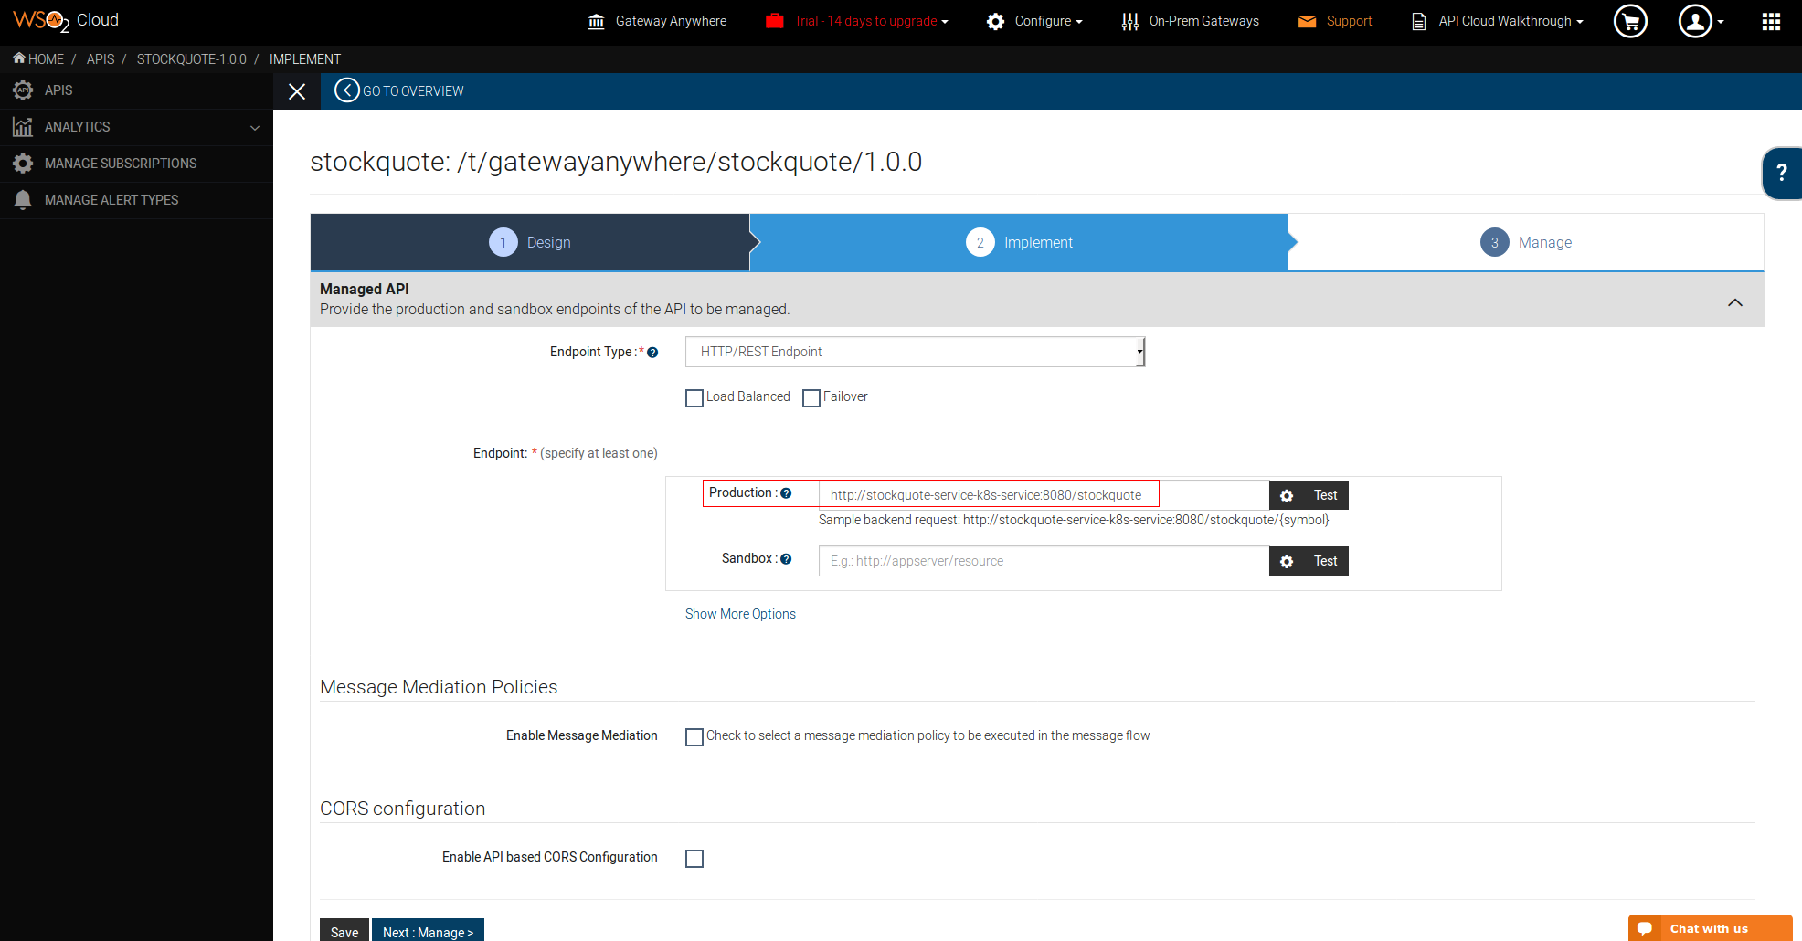Go to the Manage step tab
The height and width of the screenshot is (941, 1802).
1526,242
